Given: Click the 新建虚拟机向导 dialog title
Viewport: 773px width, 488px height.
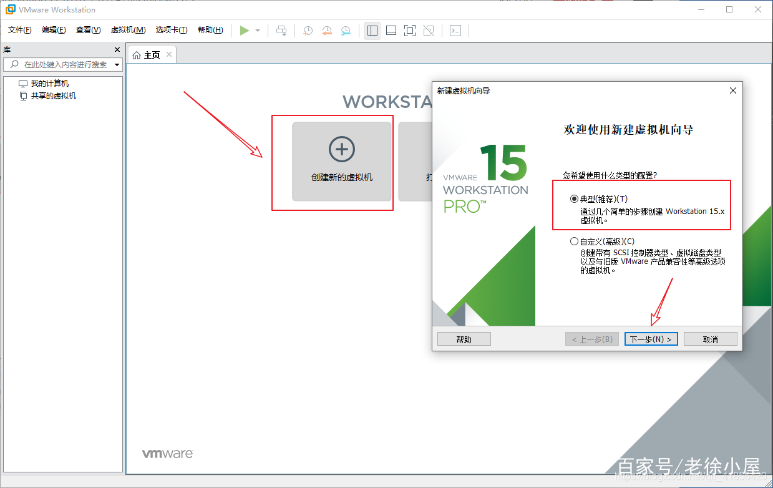Looking at the screenshot, I should pos(464,90).
